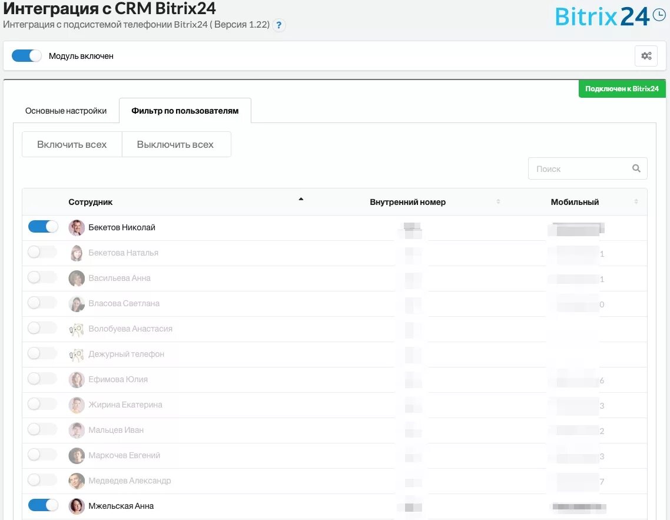
Task: Select the name Волобуева Анастасия
Action: pyautogui.click(x=130, y=329)
